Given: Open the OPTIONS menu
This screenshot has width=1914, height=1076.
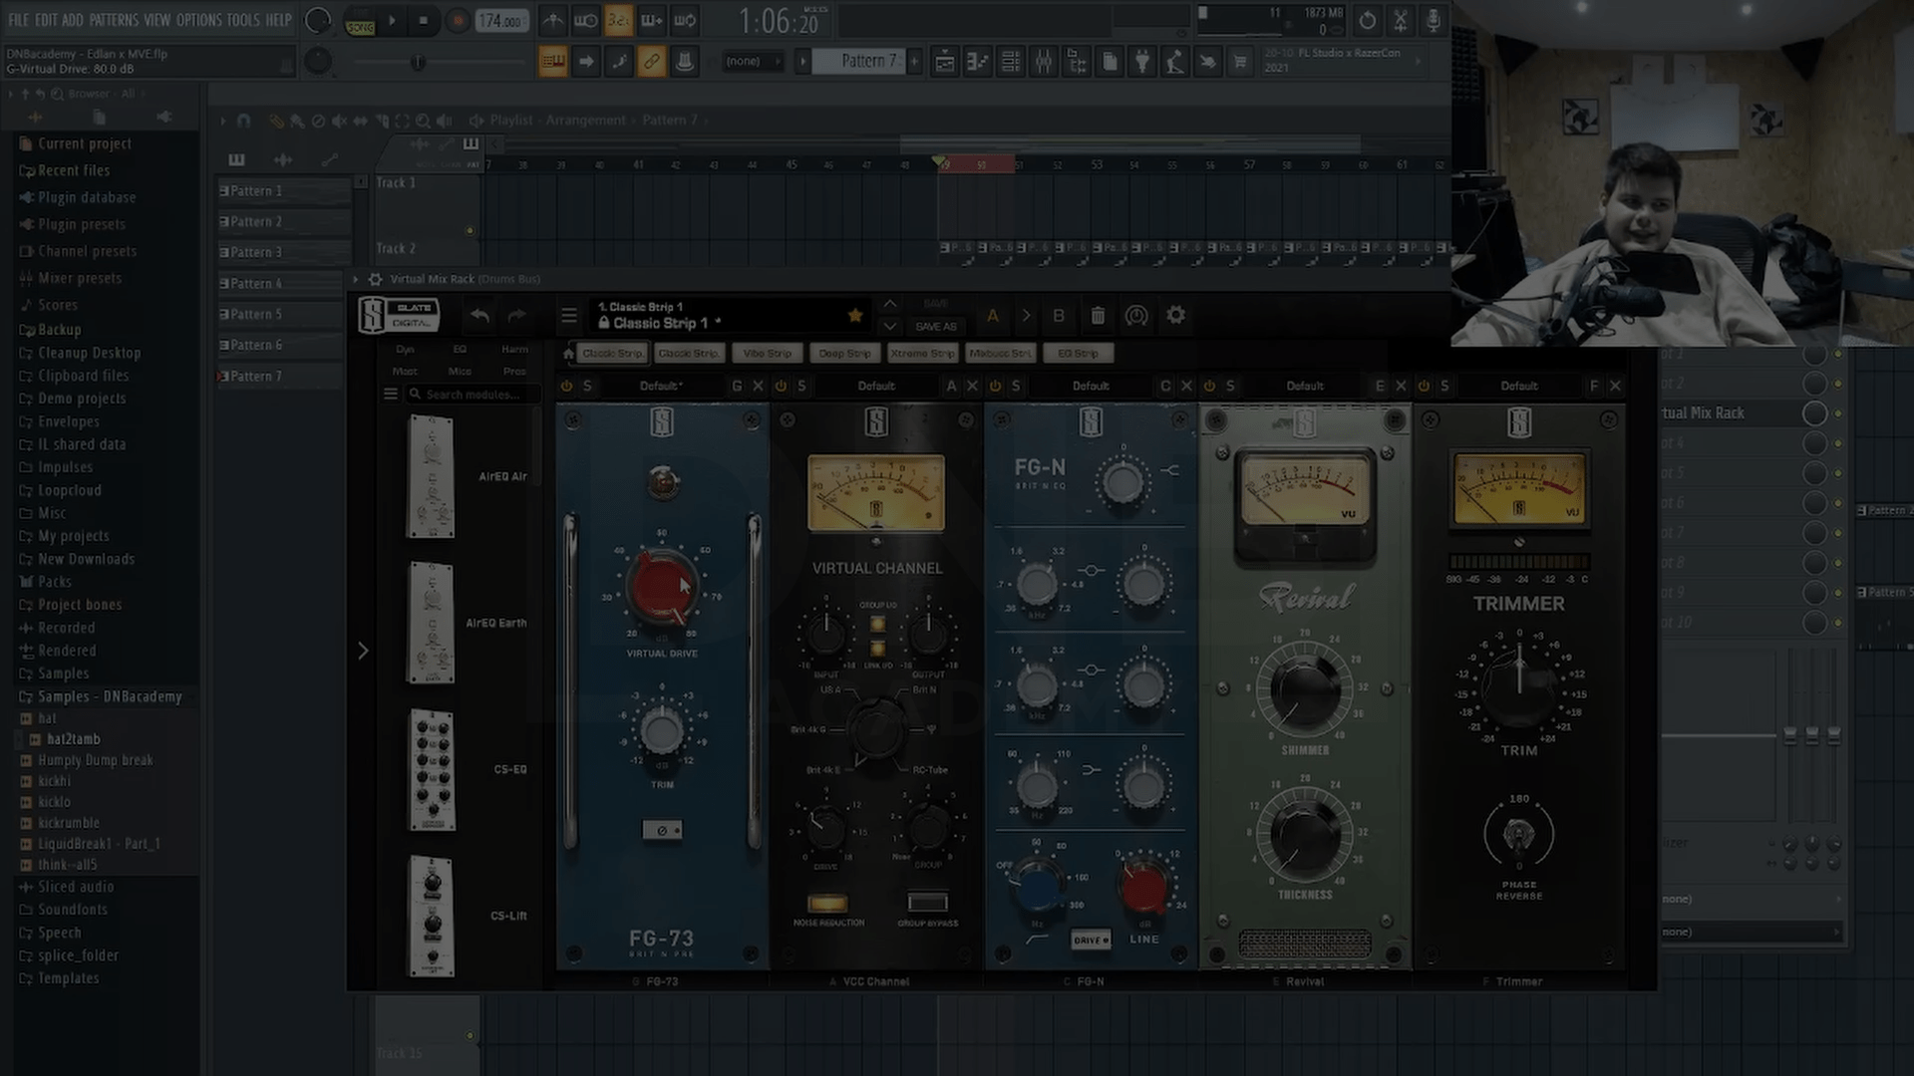Looking at the screenshot, I should 199,20.
